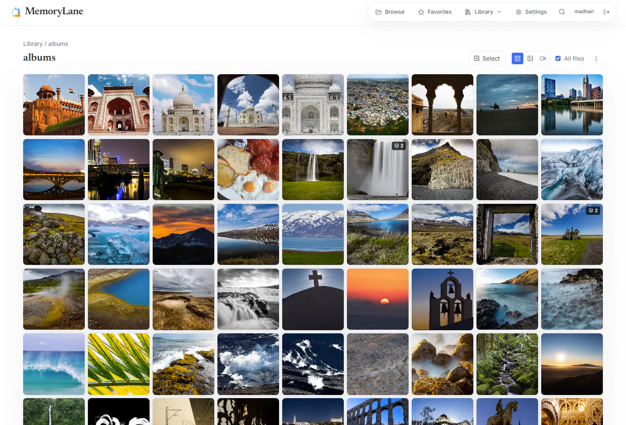Open the mossy forest stream photo
This screenshot has height=425, width=626.
[x=507, y=364]
